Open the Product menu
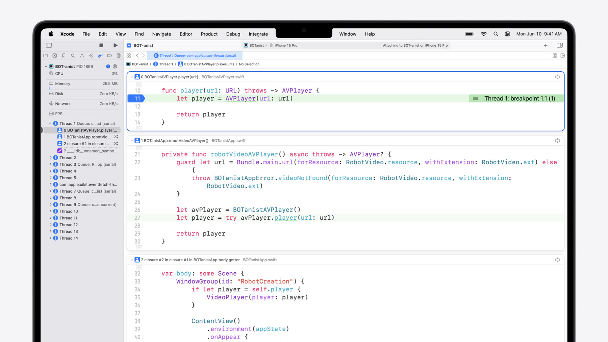 point(209,34)
